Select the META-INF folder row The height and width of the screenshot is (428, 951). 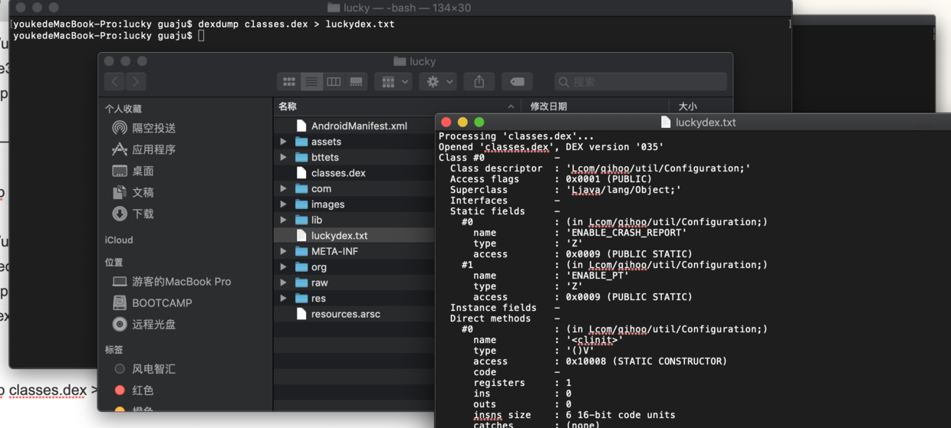tap(354, 251)
